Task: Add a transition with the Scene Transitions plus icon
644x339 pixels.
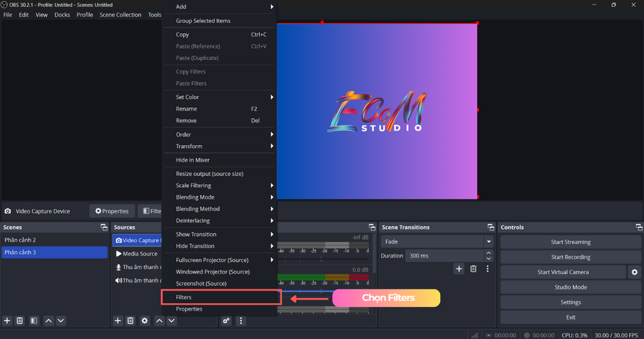Action: tap(459, 269)
